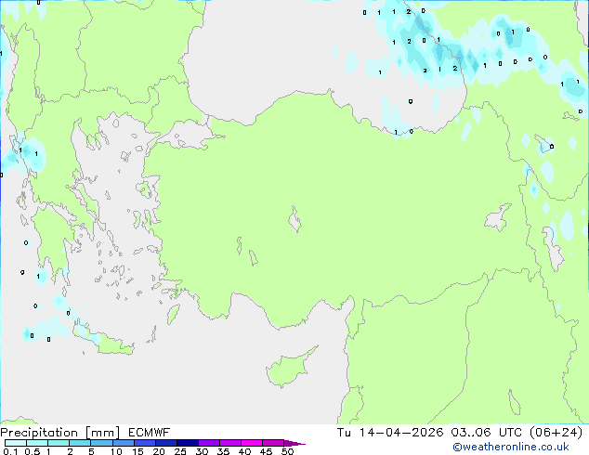Click the '0.5' legend scale label
Viewport: 589px width, 455px height.
click(33, 451)
